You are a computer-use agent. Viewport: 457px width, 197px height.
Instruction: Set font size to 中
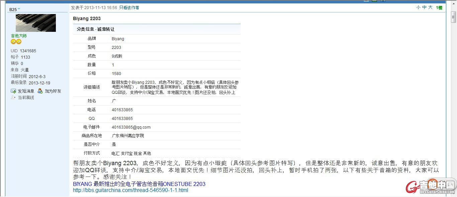pyautogui.click(x=424, y=7)
